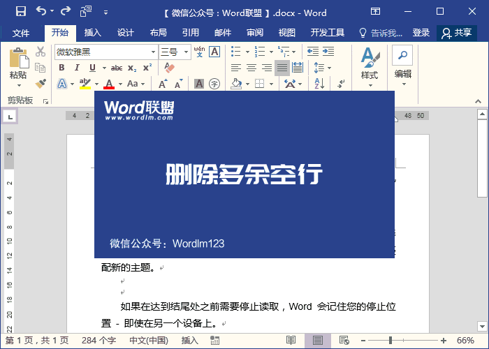Open Styles (样式) gallery
The image size is (489, 349).
(370, 67)
